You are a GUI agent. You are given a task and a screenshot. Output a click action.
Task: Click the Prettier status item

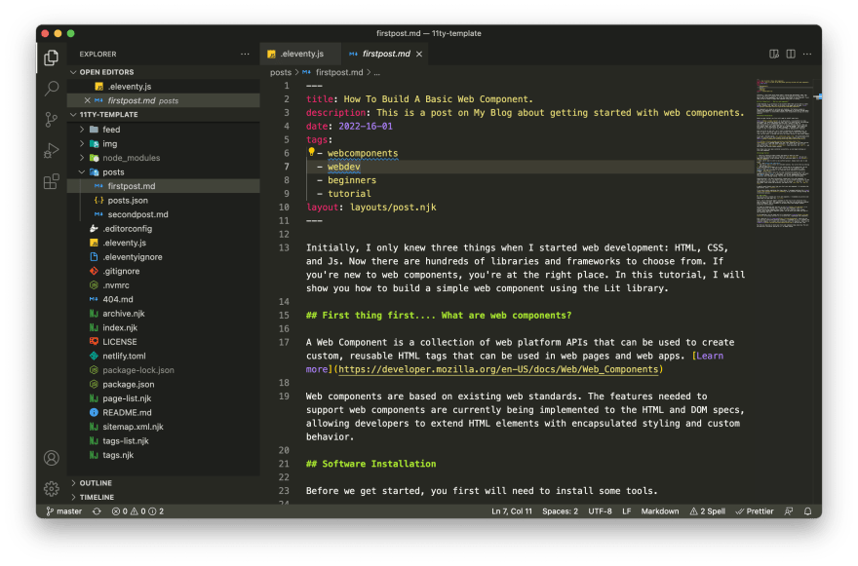[755, 511]
